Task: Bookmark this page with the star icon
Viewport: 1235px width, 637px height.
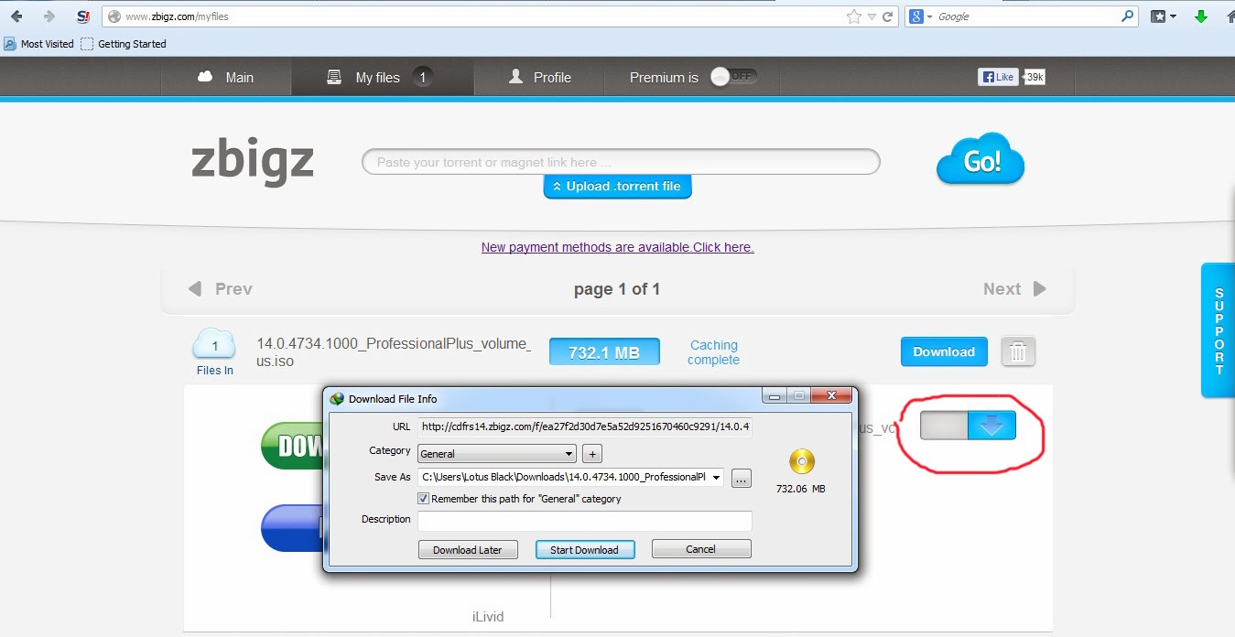Action: point(854,16)
